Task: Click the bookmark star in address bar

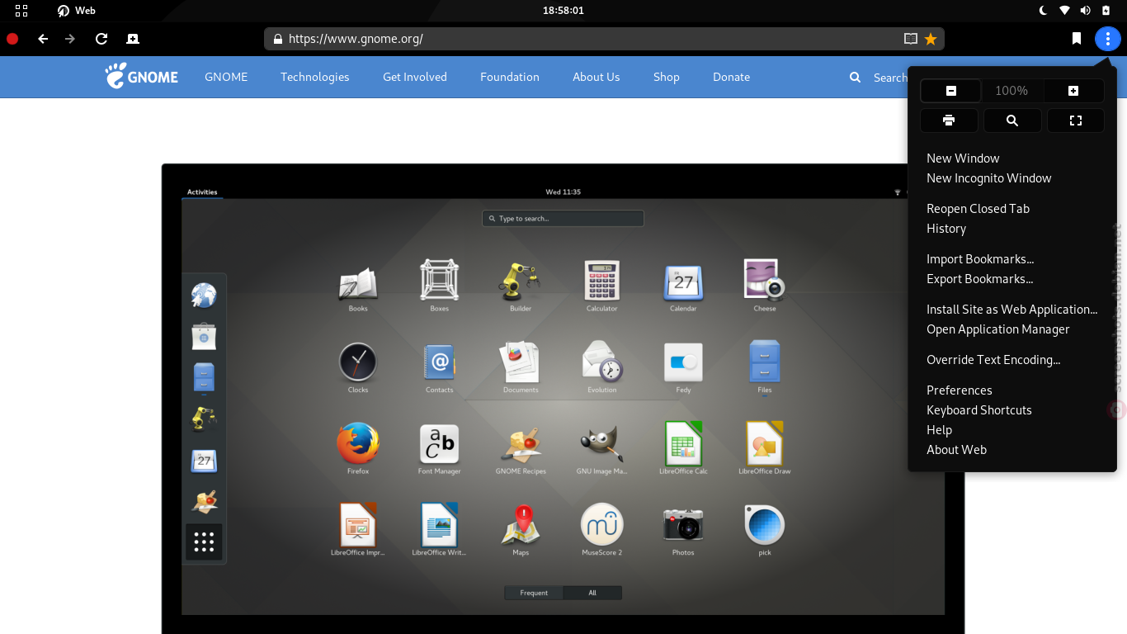Action: (x=931, y=39)
